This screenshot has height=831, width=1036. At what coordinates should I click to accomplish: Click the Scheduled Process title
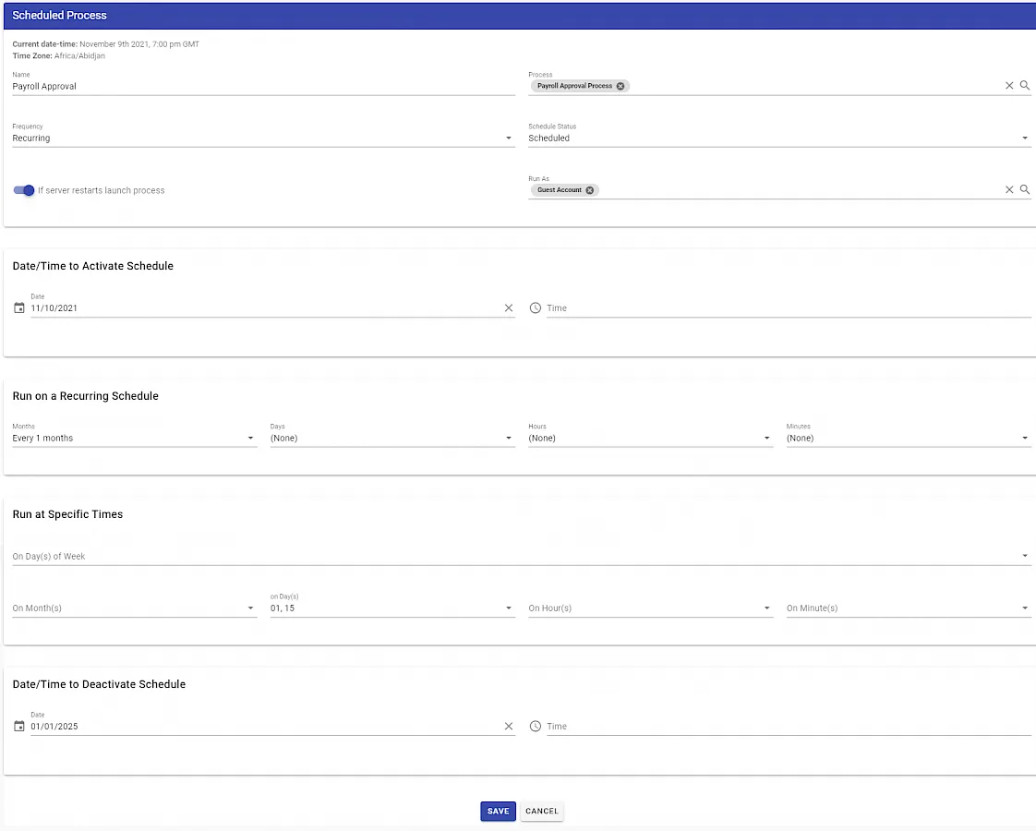point(59,15)
